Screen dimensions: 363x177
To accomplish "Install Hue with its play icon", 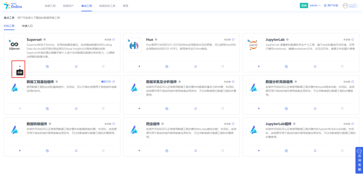I will click(x=139, y=66).
